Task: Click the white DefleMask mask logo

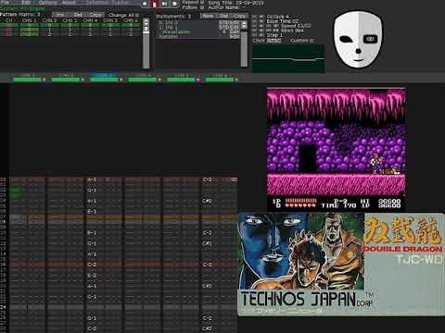Action: 358,39
